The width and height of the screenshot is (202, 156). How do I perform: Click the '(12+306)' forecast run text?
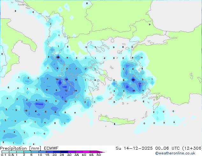coord(192,148)
